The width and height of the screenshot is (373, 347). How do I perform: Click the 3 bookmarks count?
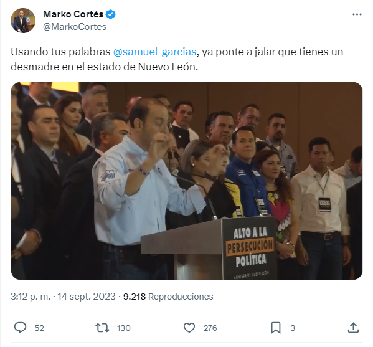point(293,328)
